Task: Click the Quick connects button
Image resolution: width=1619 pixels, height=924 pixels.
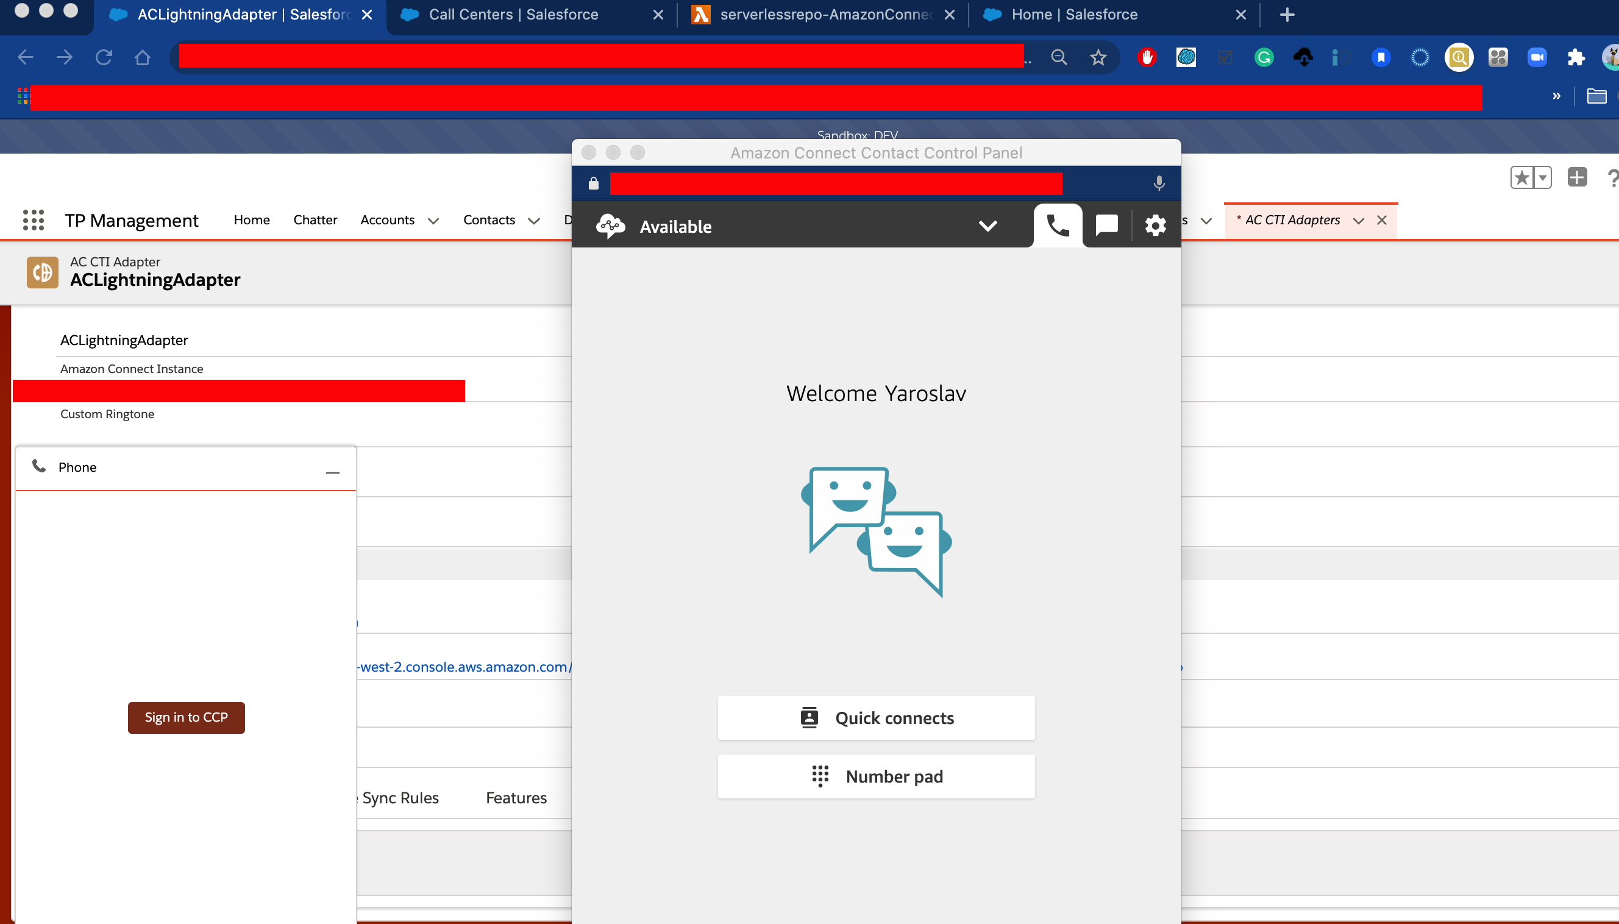Action: pyautogui.click(x=876, y=718)
